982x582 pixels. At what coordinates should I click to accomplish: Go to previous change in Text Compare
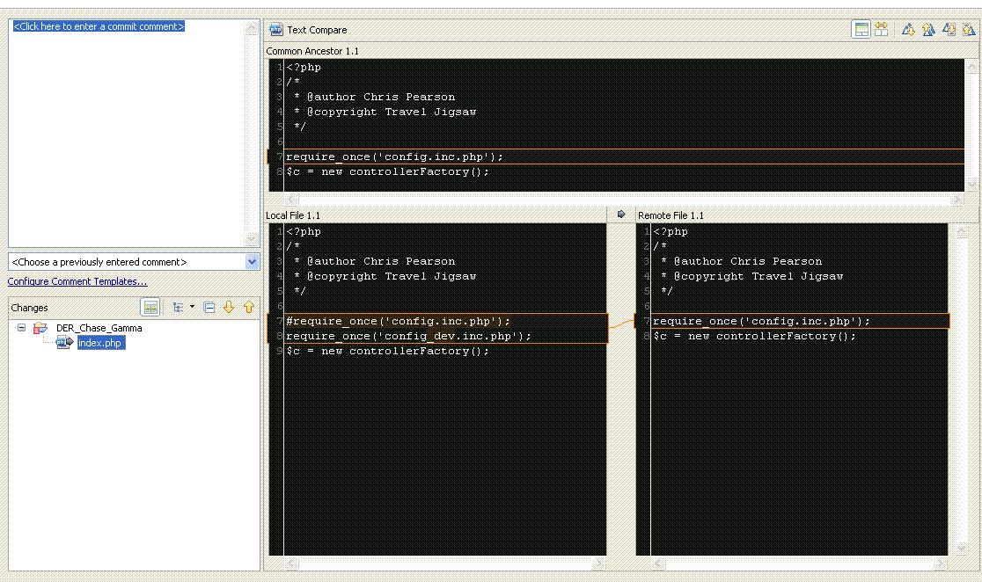[x=969, y=29]
